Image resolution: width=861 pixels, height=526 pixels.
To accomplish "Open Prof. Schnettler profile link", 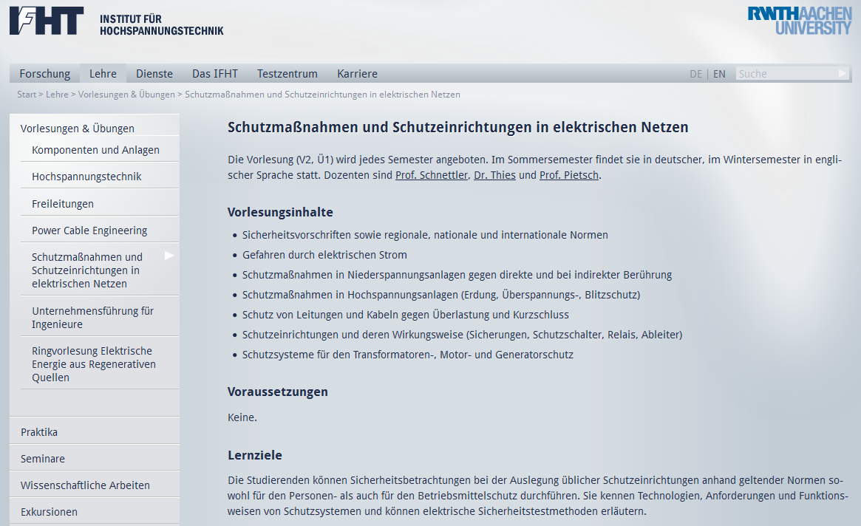I will pyautogui.click(x=432, y=175).
